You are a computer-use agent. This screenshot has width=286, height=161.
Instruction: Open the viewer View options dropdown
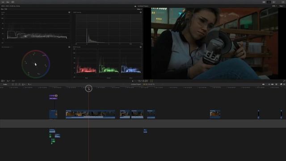click(x=282, y=6)
